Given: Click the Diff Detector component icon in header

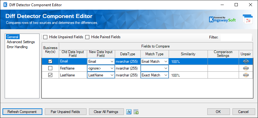Looking at the screenshot, I should click(248, 19).
